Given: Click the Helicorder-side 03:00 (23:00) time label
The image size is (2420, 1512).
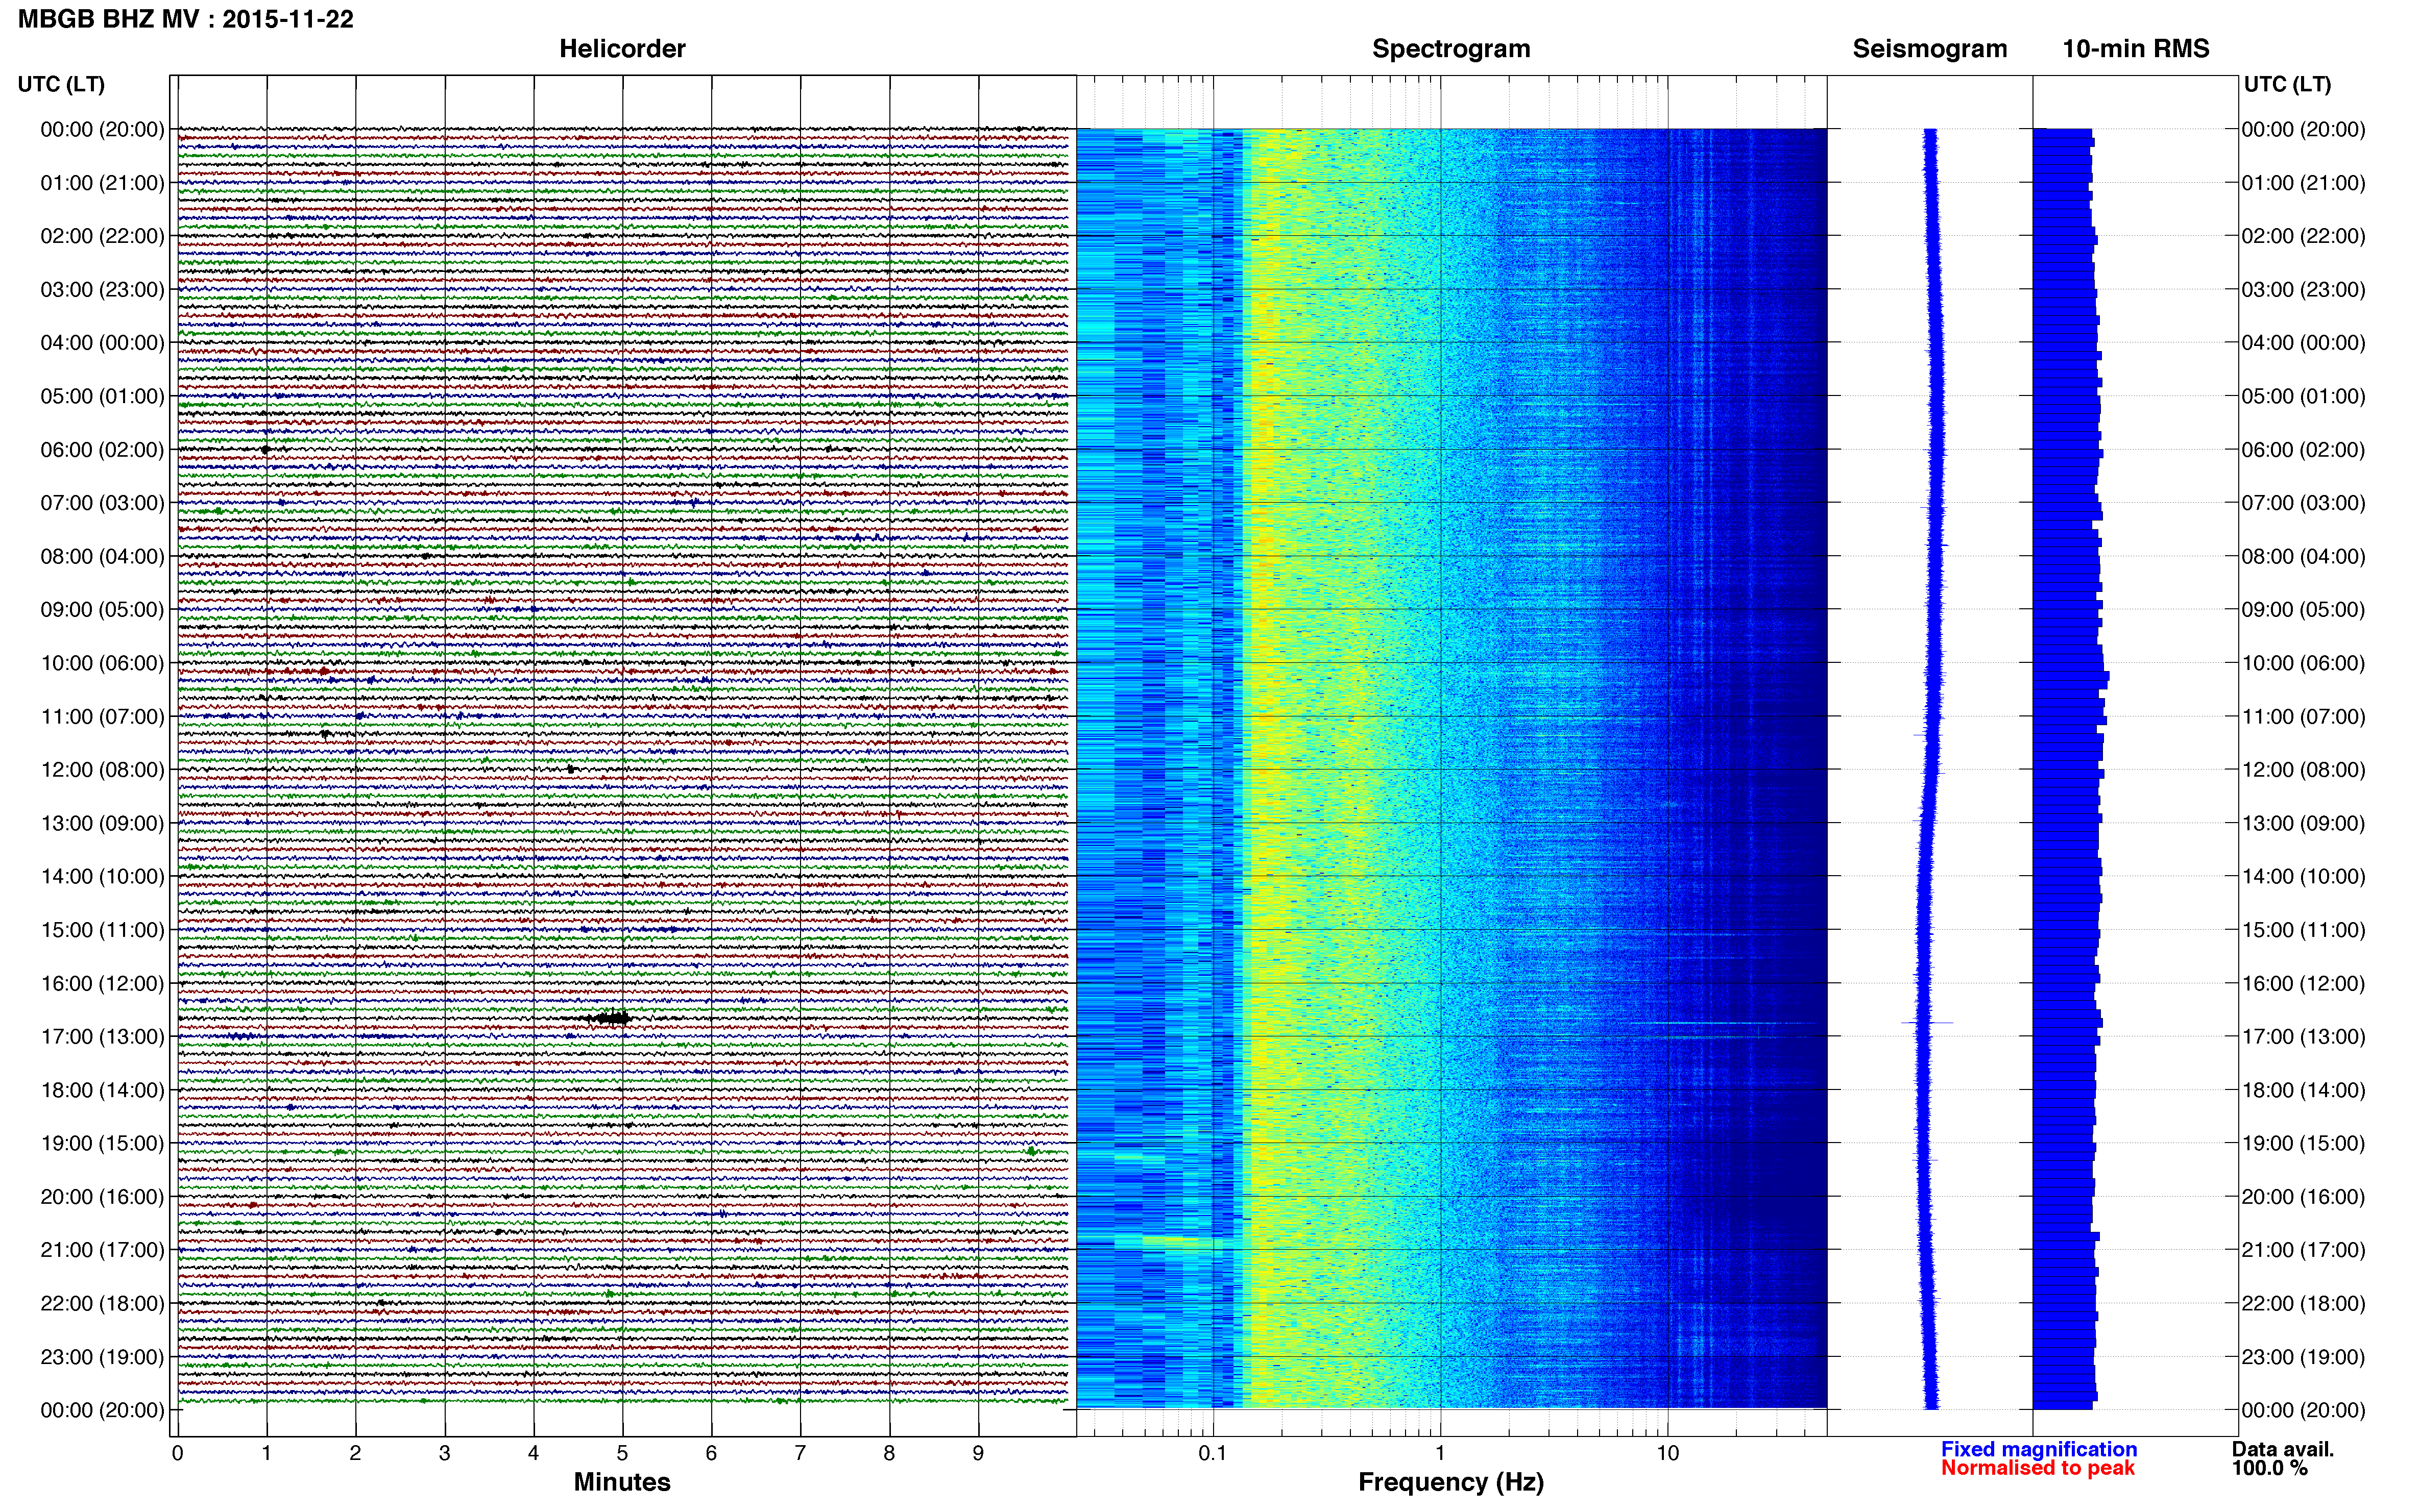Looking at the screenshot, I should 102,290.
